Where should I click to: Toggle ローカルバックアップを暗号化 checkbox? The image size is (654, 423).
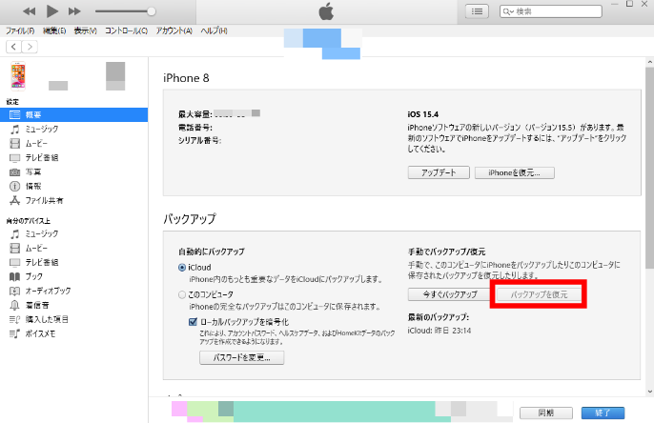click(x=193, y=322)
